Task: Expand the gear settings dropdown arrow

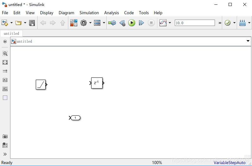Action: [90, 23]
